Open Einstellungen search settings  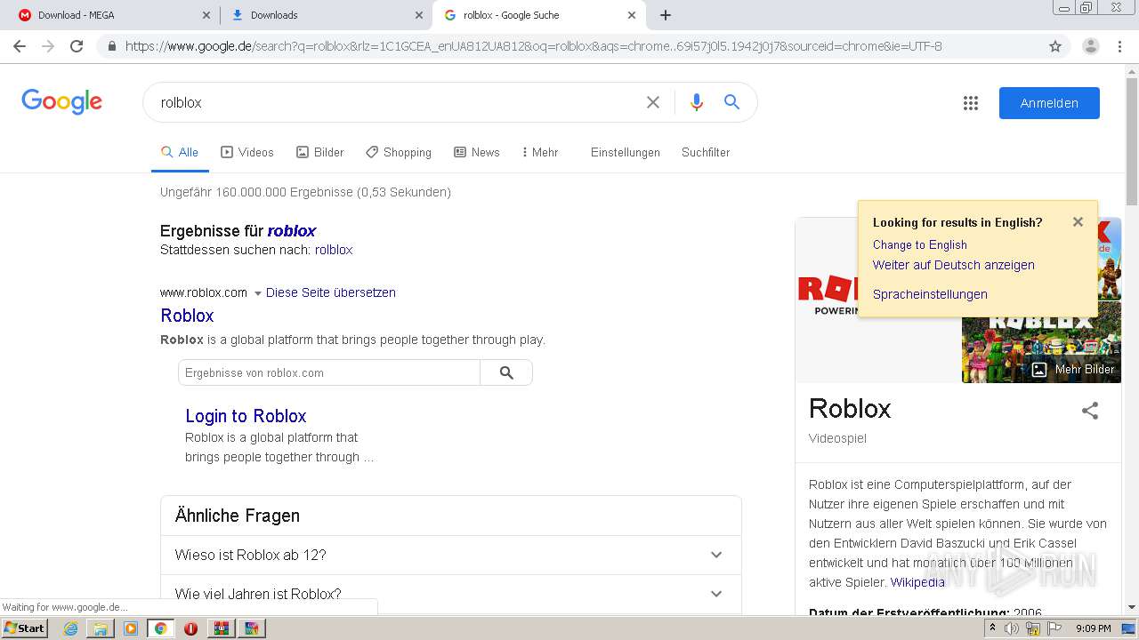tap(626, 152)
